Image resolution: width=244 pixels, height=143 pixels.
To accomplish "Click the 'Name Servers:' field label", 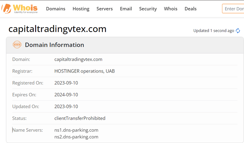I will pos(27,130).
